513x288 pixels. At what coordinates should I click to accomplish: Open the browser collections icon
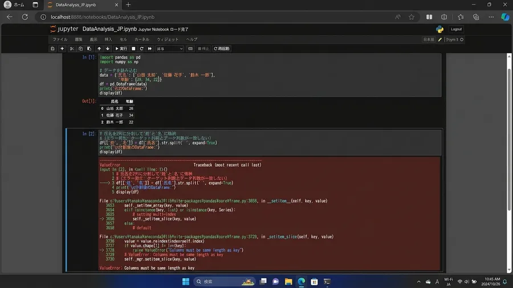pos(476,17)
